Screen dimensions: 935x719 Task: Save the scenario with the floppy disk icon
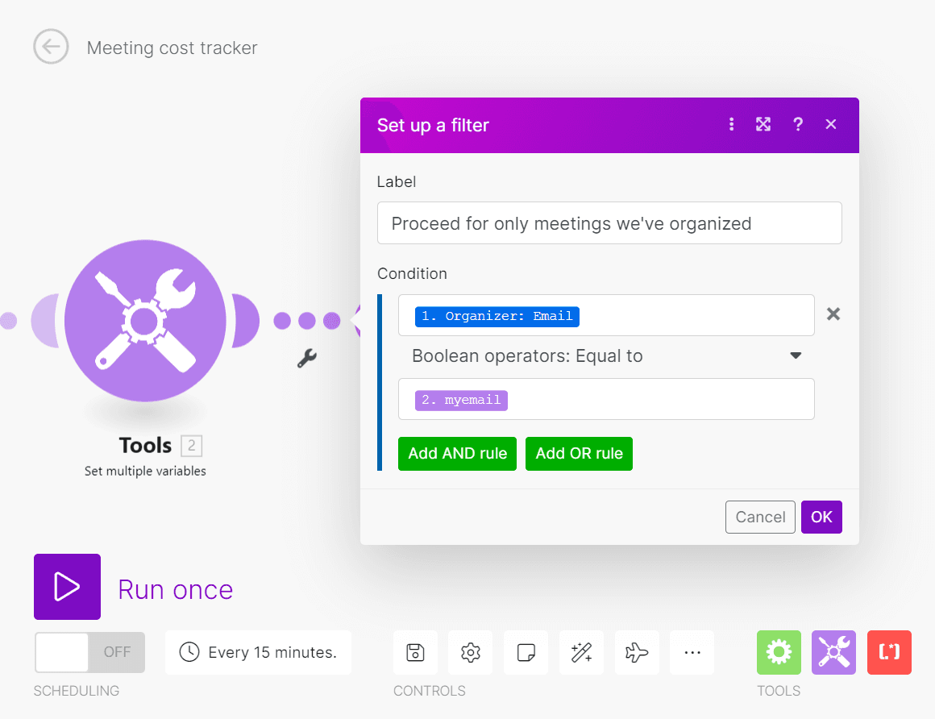414,652
